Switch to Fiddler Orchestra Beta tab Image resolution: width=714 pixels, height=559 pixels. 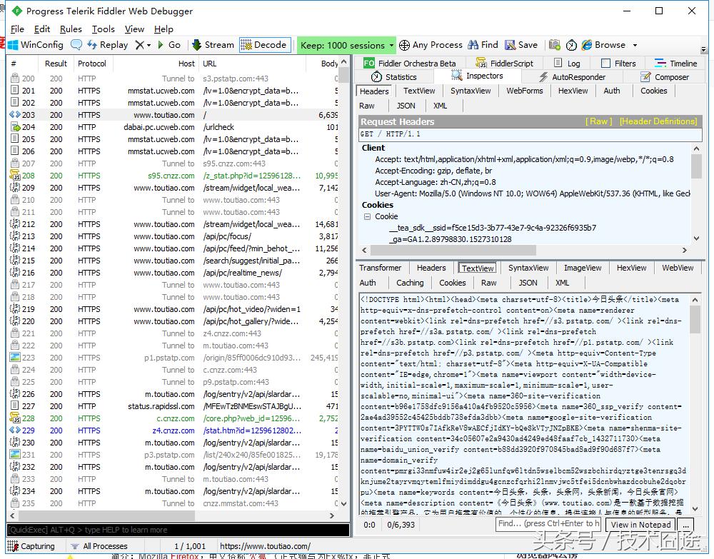410,64
